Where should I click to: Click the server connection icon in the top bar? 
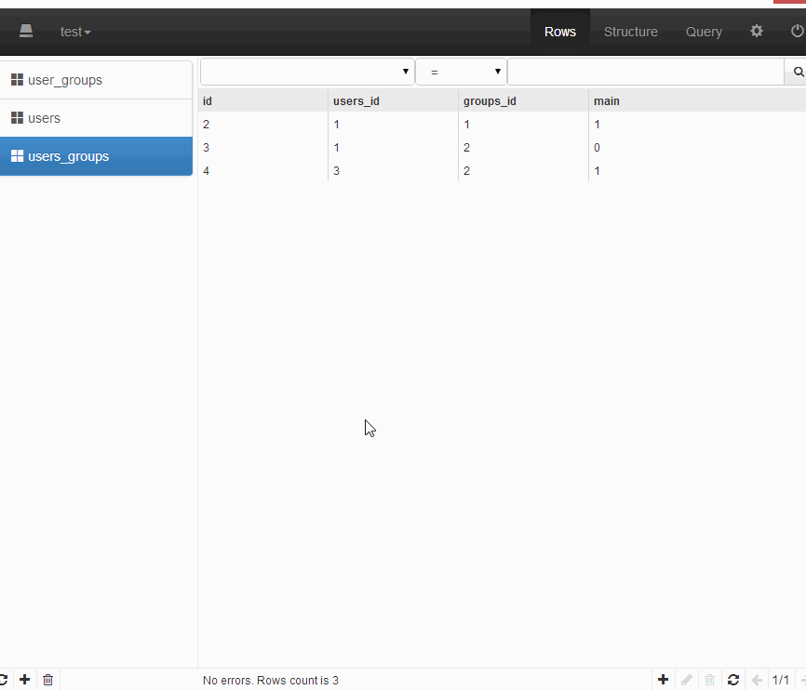26,32
